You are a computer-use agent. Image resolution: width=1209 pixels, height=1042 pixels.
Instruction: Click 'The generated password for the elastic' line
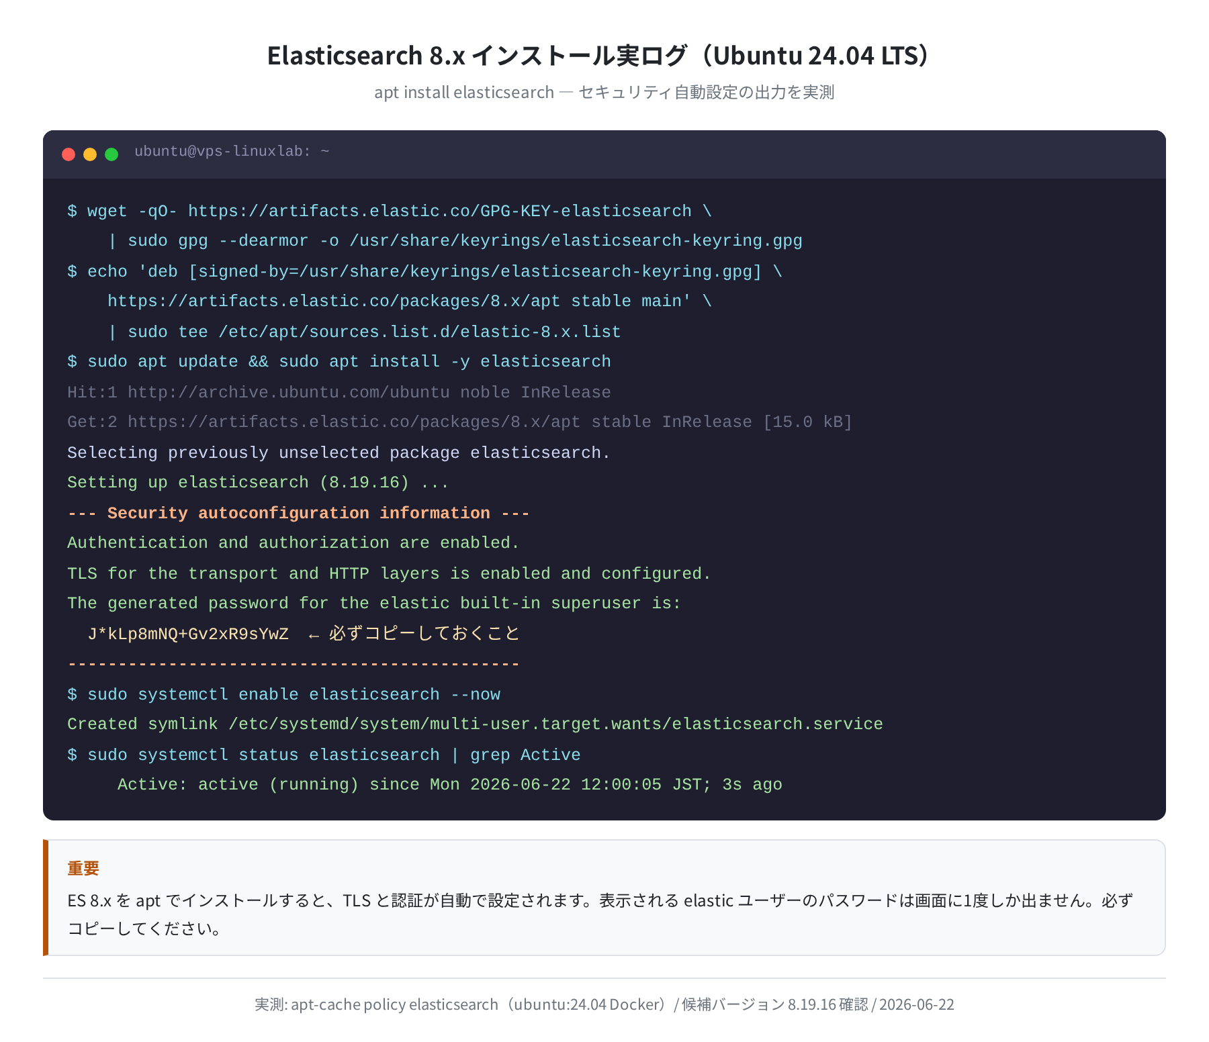click(x=374, y=603)
